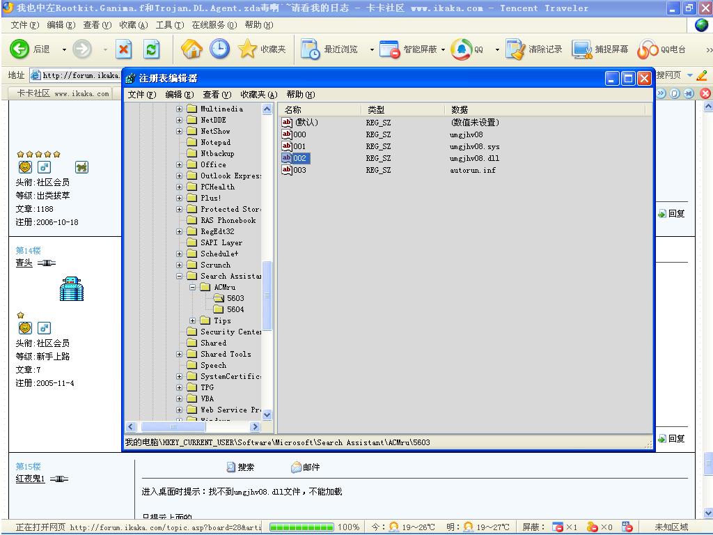Select the 5604 registry folder

pos(235,309)
